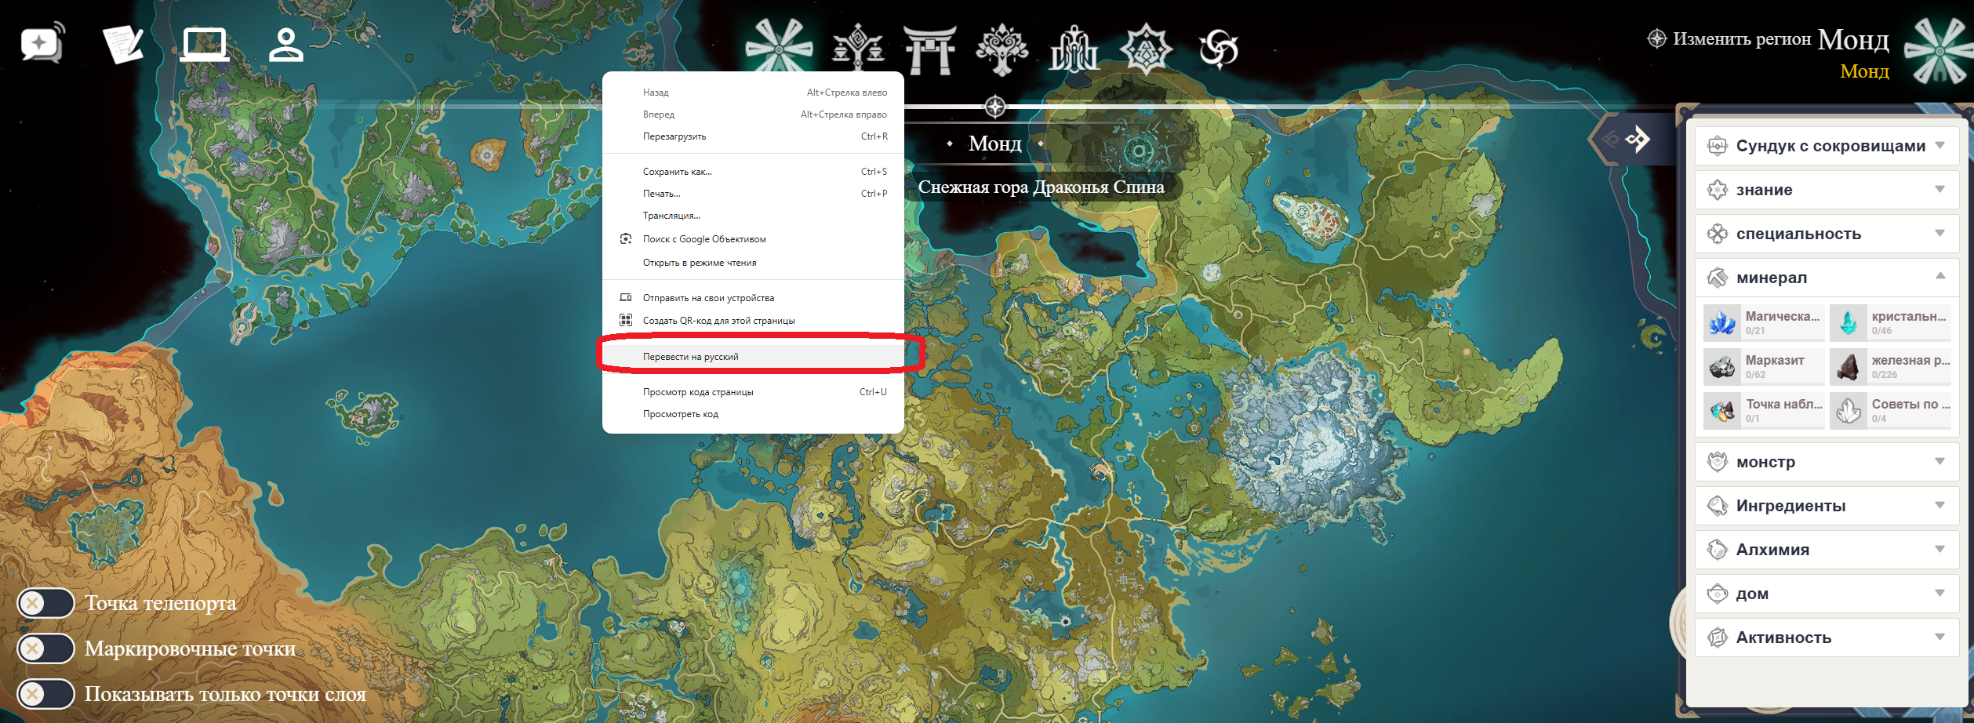
Task: Select the swirl region icon
Action: tap(1219, 49)
